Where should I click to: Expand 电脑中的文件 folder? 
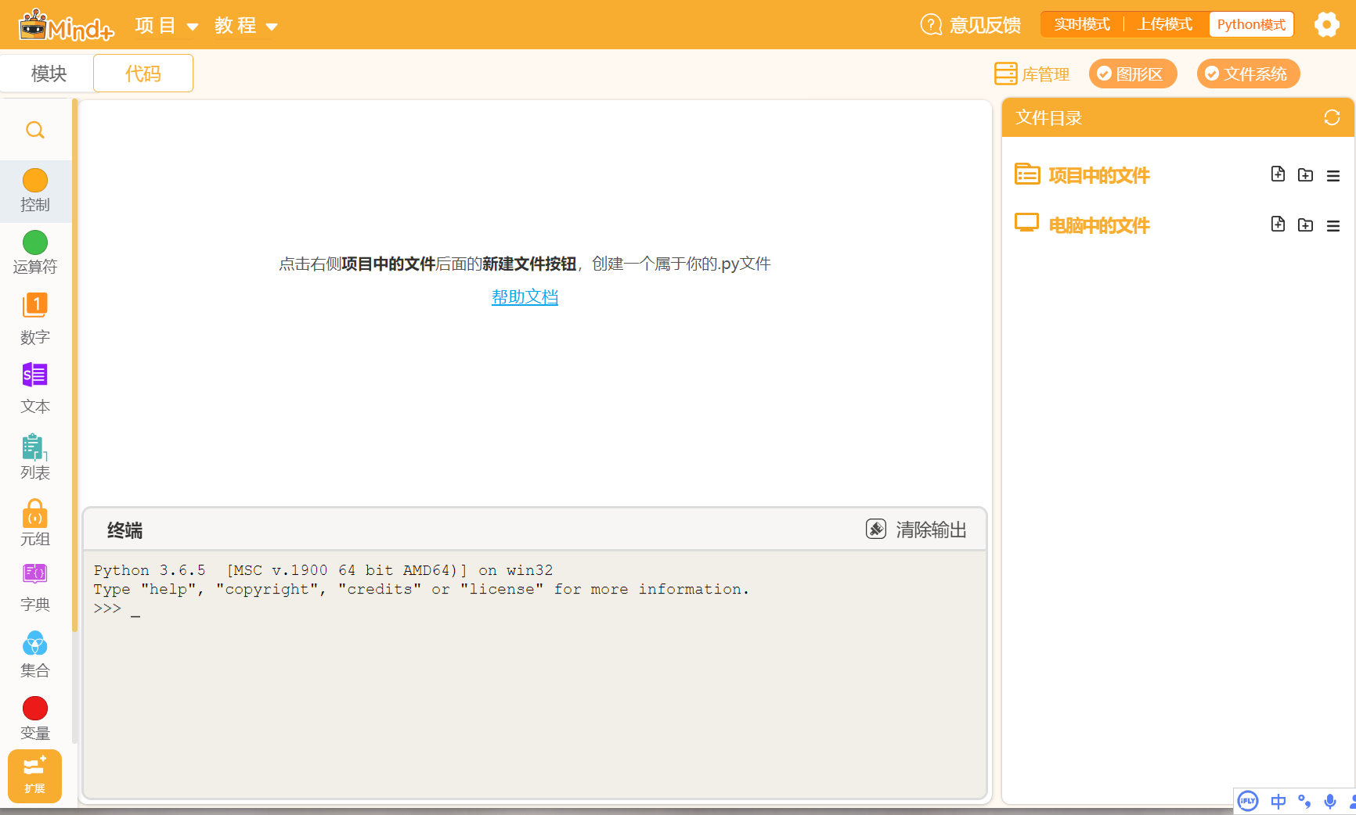[x=1082, y=225]
